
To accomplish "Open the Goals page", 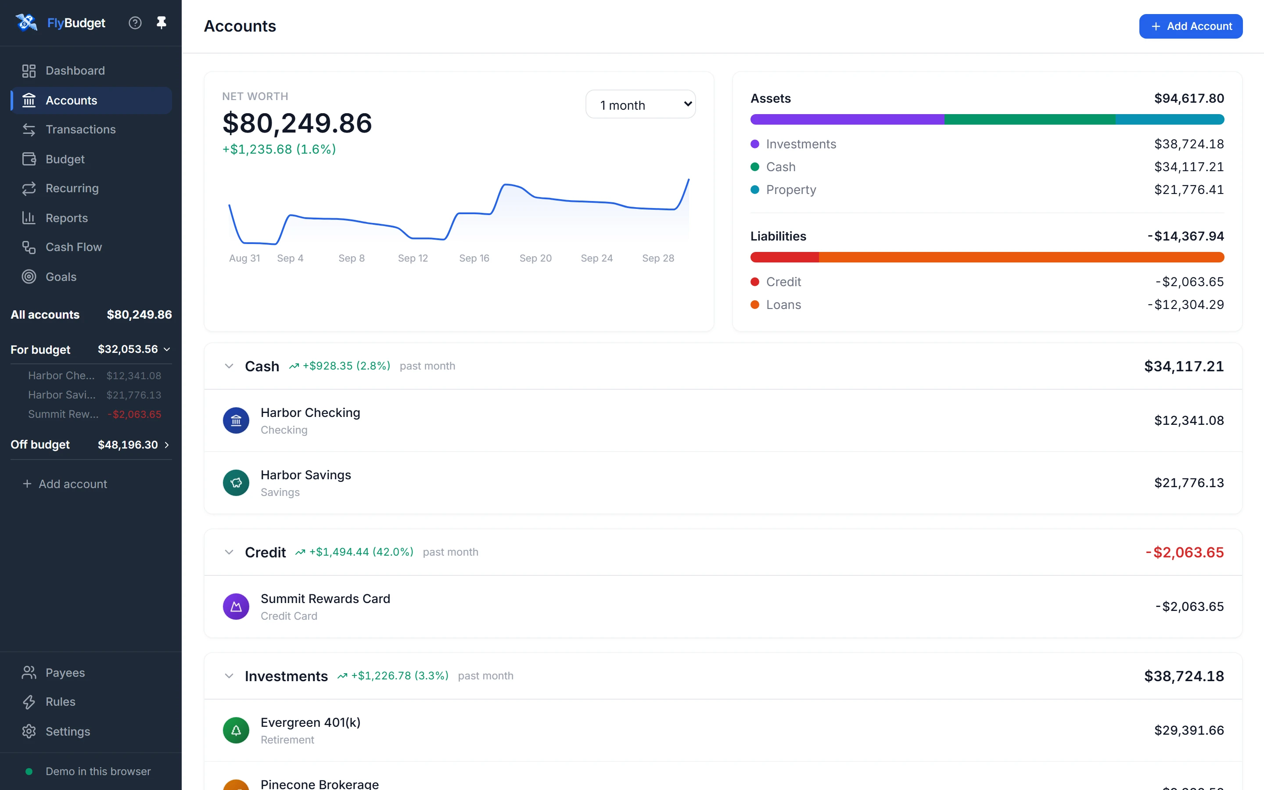I will click(91, 277).
